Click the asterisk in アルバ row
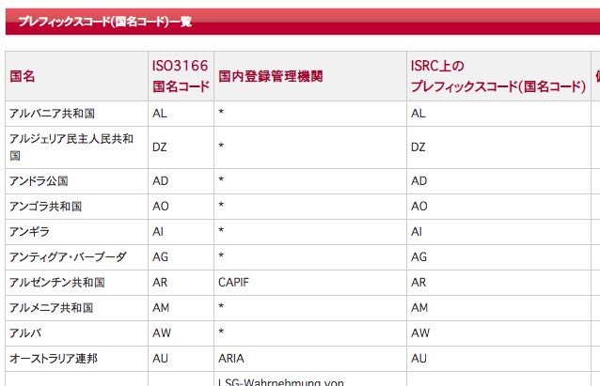The image size is (600, 386). 221,332
